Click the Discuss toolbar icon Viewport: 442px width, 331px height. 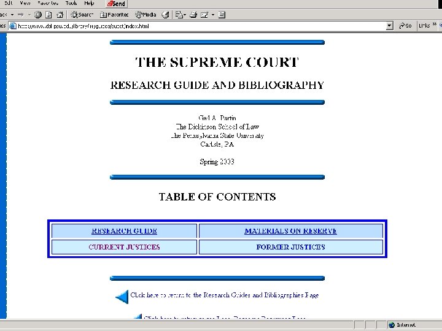[x=222, y=15]
